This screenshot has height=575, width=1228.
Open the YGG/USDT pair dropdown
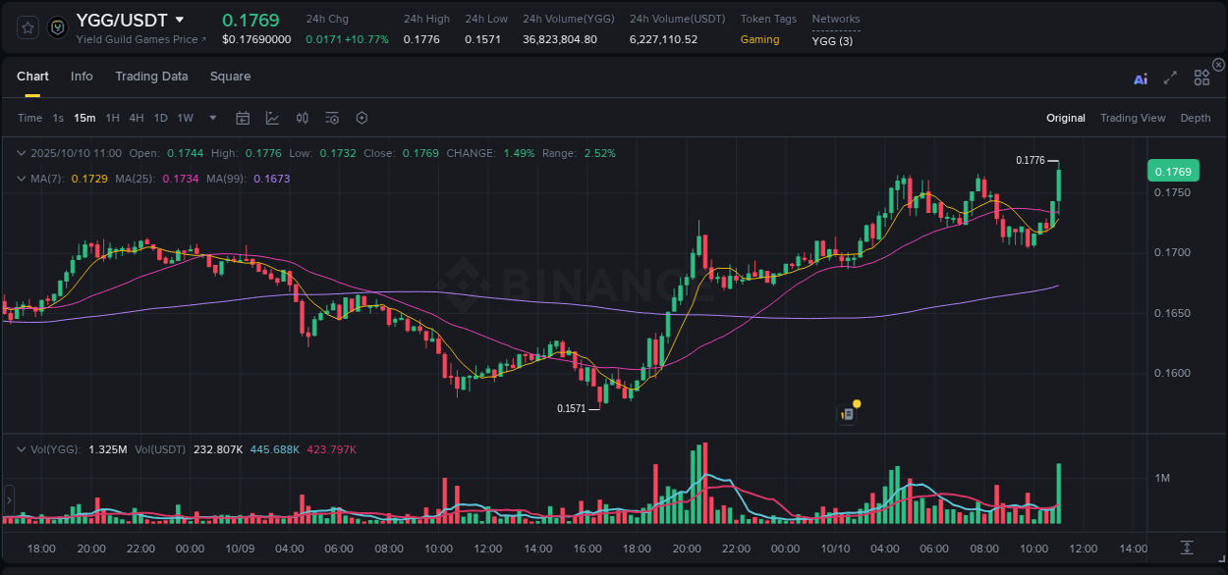pyautogui.click(x=180, y=19)
